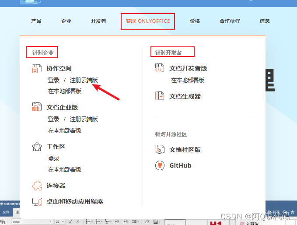The image size is (297, 225).
Task: Click 在本地部署版 under 文档开发者版
Action: click(x=188, y=80)
